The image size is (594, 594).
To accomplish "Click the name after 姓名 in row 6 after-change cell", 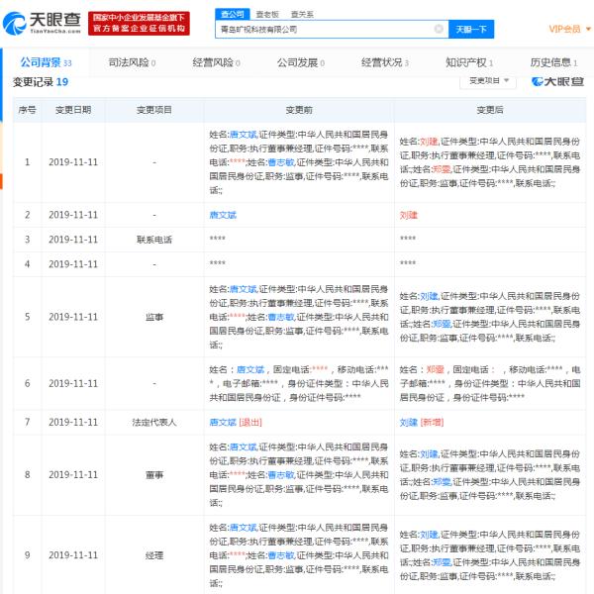I will (x=435, y=369).
